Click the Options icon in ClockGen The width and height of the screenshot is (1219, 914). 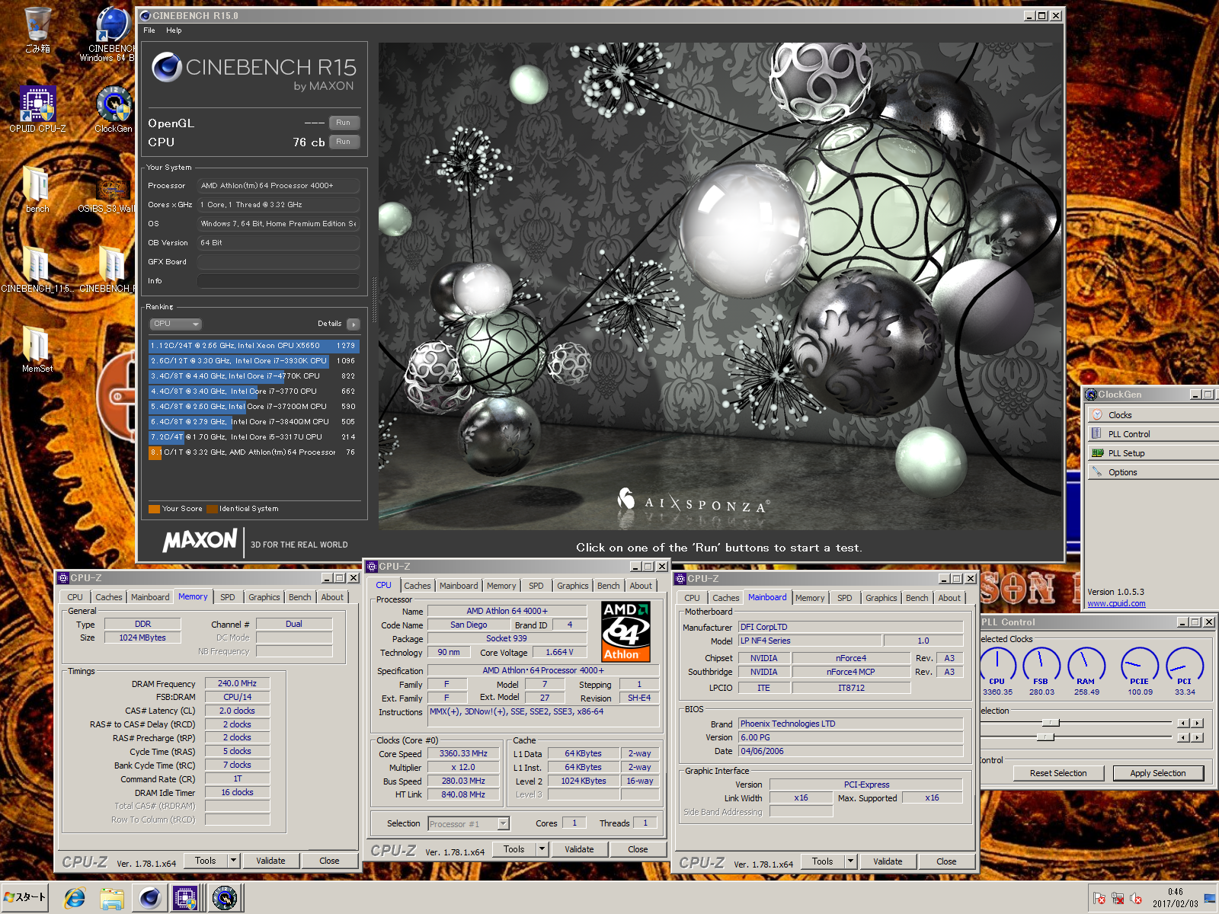click(1097, 471)
